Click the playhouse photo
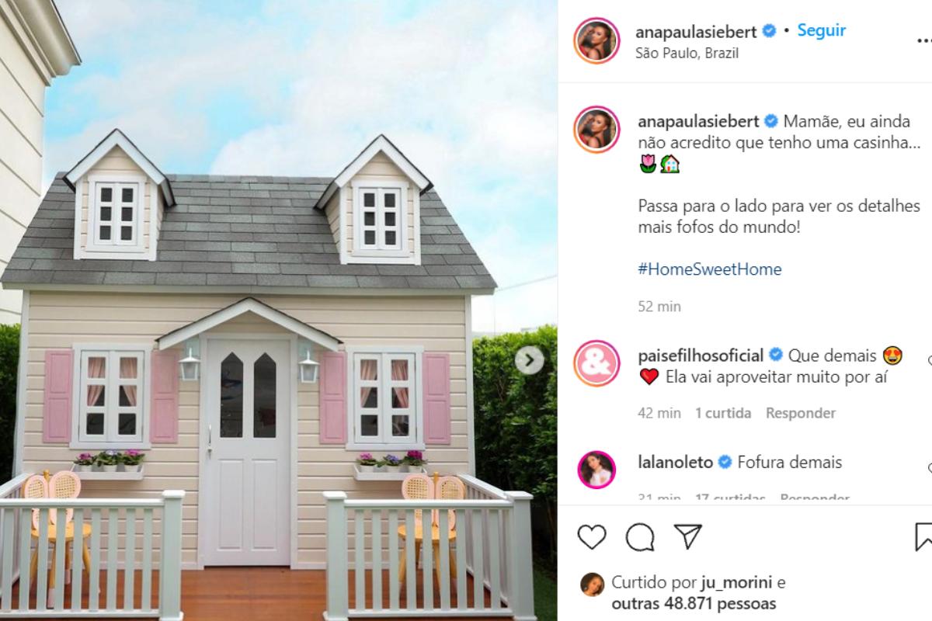 pyautogui.click(x=278, y=310)
